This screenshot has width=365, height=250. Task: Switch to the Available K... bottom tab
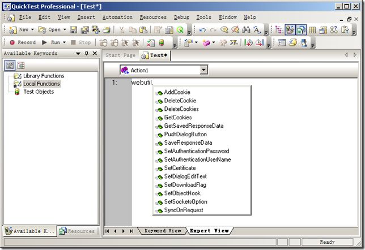pos(30,231)
